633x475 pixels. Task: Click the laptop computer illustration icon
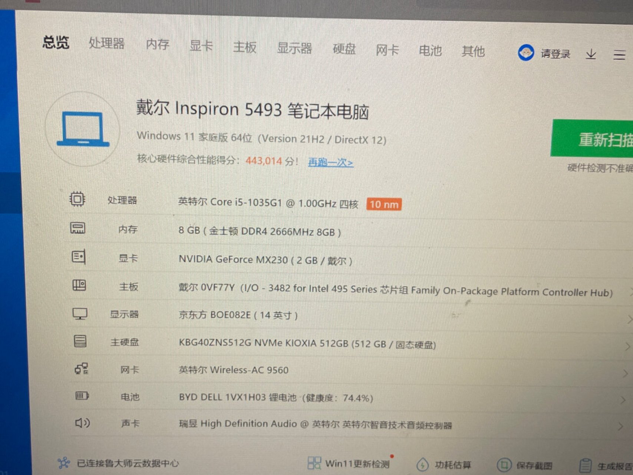pos(83,129)
